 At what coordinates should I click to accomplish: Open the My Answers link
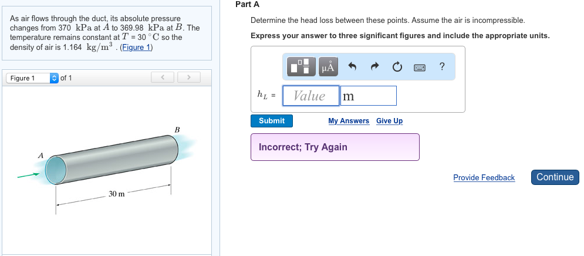click(x=349, y=121)
